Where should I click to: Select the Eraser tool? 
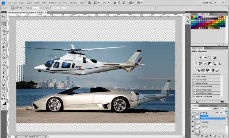point(3,54)
